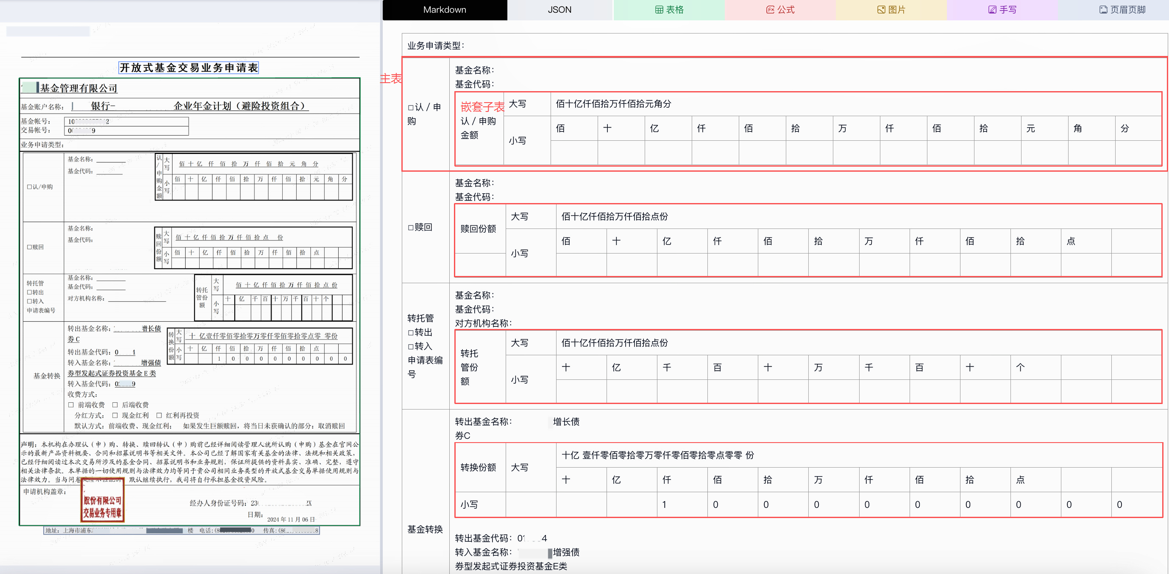Check the 现金红利 box

(x=115, y=415)
